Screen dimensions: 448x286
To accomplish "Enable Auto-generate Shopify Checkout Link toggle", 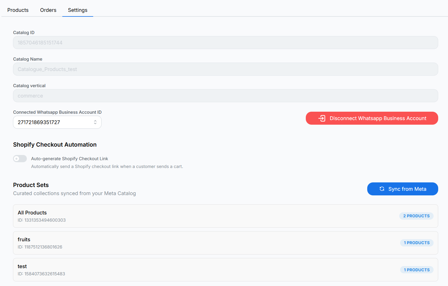I will (x=20, y=159).
